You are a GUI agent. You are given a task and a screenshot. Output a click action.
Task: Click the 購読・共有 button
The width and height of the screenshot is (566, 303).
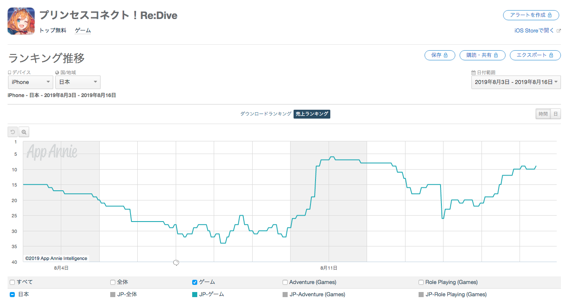click(482, 55)
